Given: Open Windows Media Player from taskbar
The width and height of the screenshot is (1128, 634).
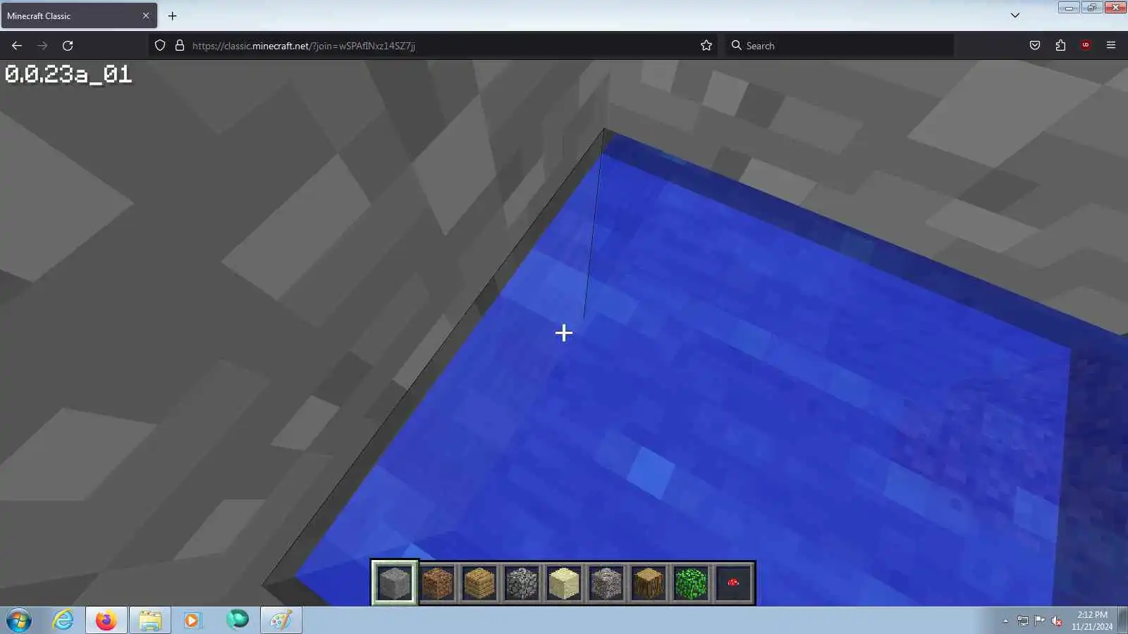Looking at the screenshot, I should (x=192, y=621).
